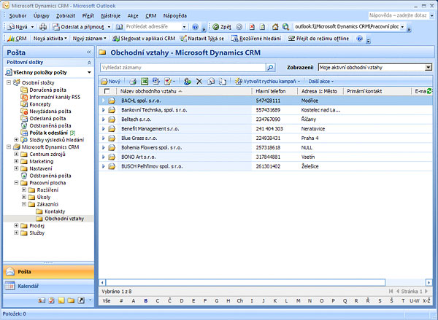The image size is (438, 320).
Task: Go to the home page icon
Action: [x=275, y=27]
